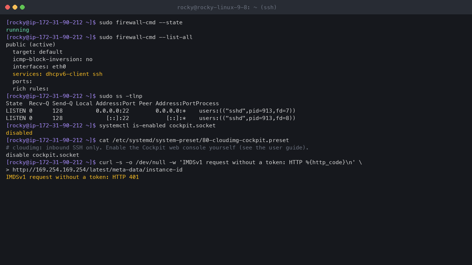Click the window title rocky@rocky-linux-9-8

coord(227,7)
